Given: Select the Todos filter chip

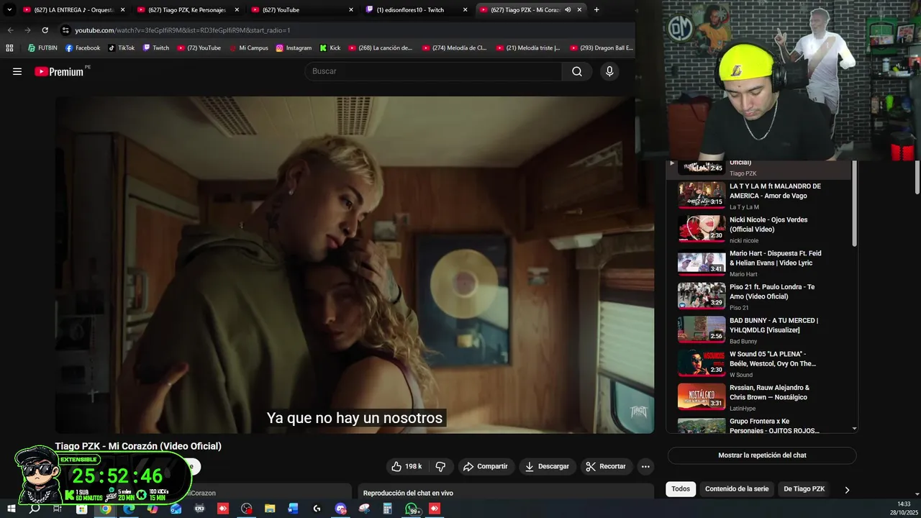Looking at the screenshot, I should click(681, 489).
